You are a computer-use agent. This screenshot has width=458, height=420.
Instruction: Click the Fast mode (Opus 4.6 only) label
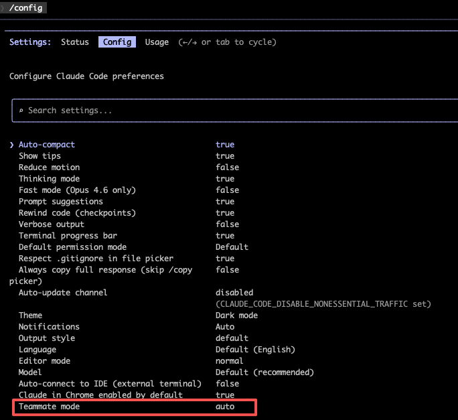[x=77, y=190]
